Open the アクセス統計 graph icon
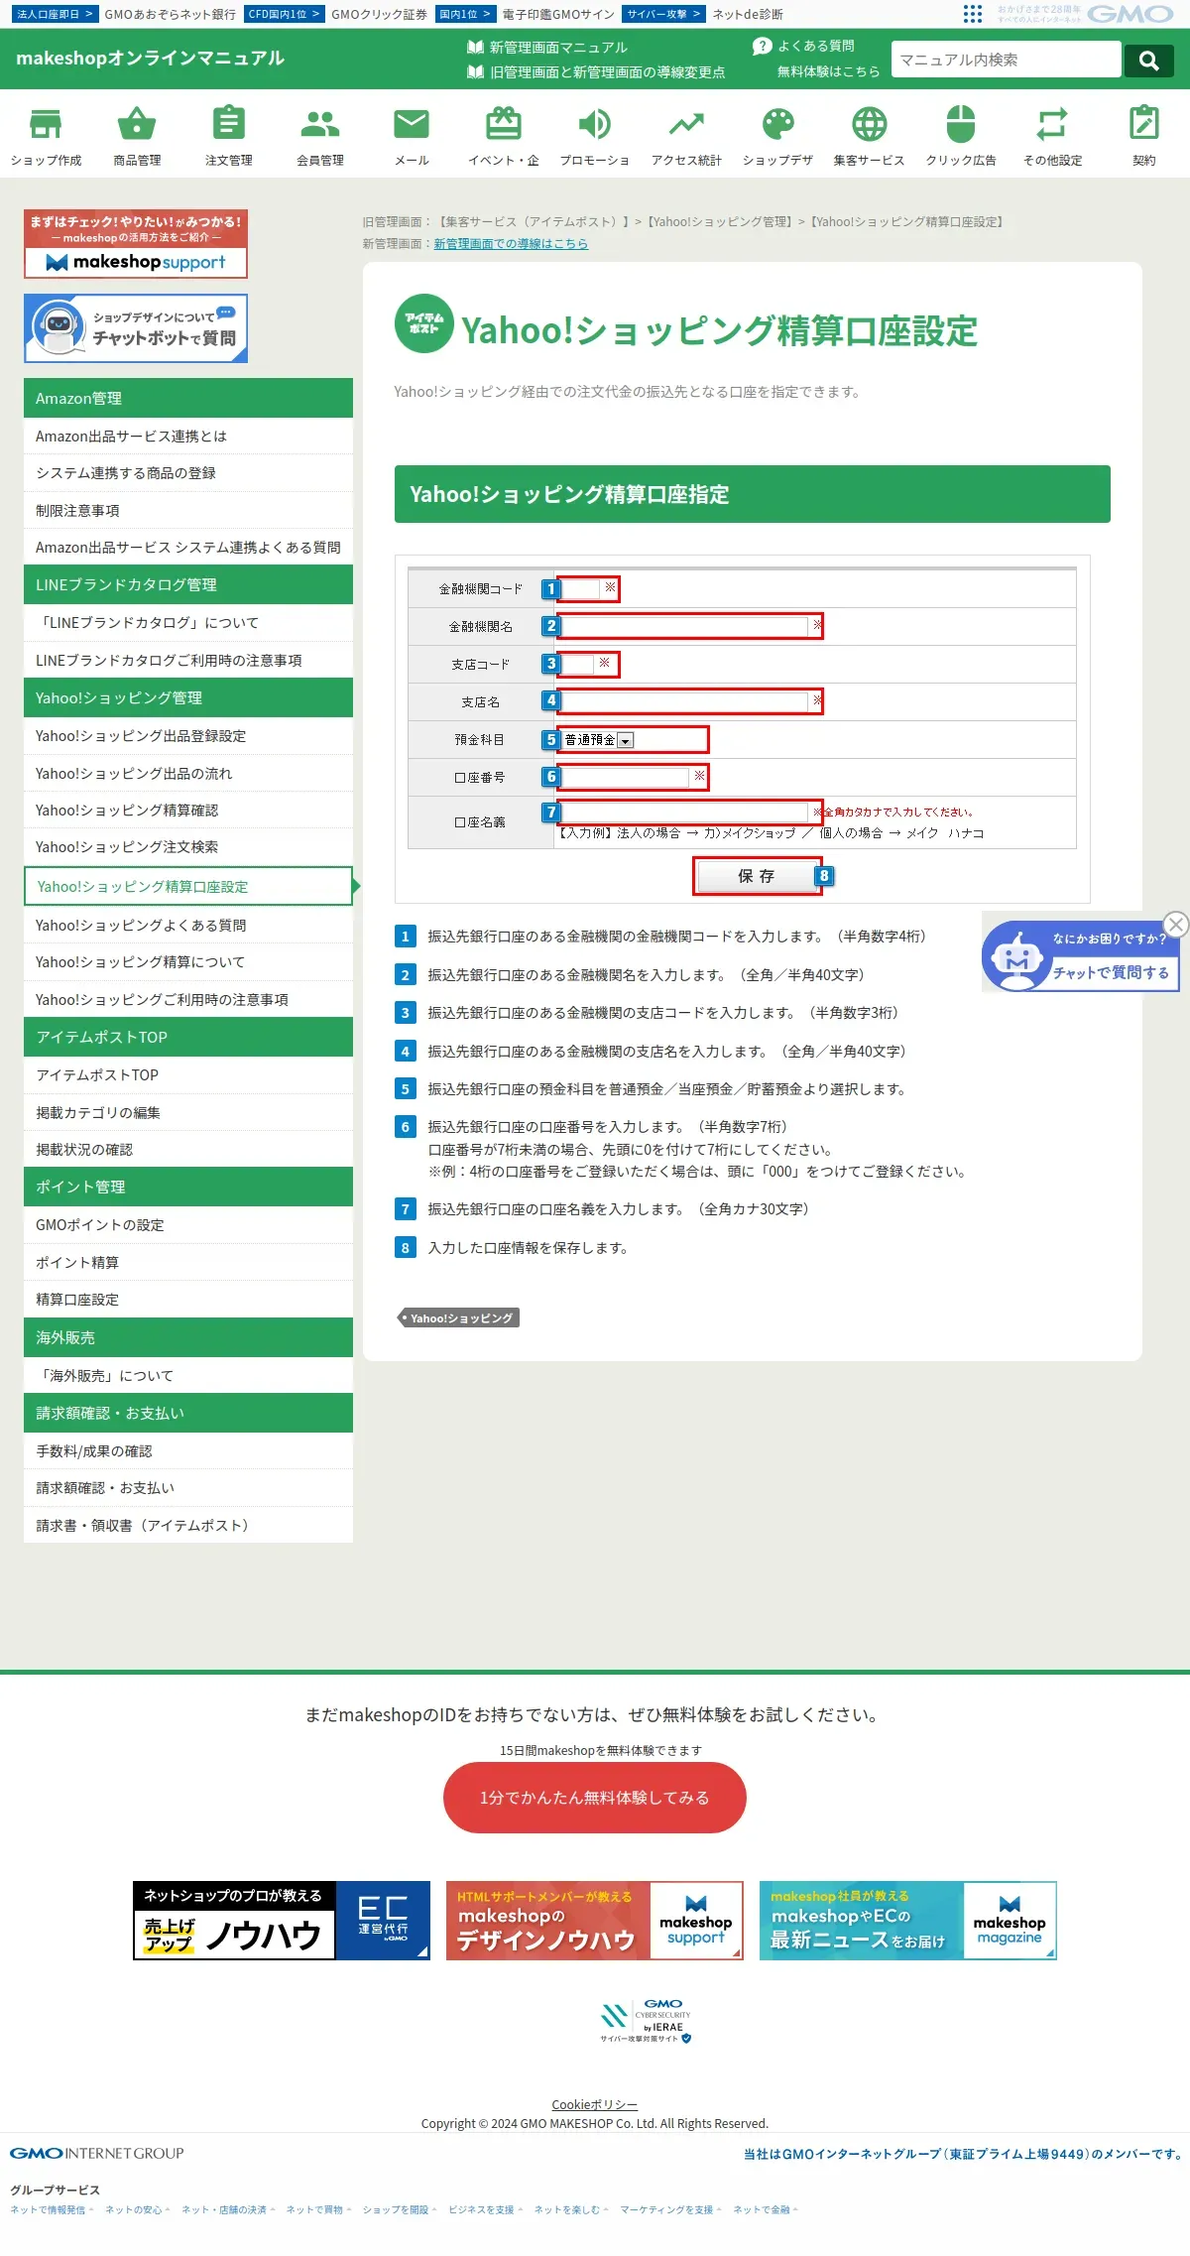The height and width of the screenshot is (2256, 1190). point(686,124)
